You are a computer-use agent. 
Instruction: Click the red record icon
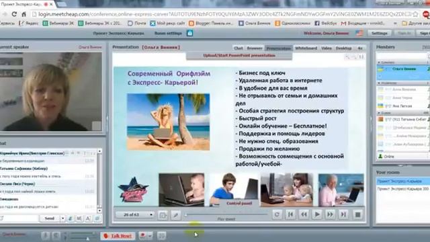[142, 236]
